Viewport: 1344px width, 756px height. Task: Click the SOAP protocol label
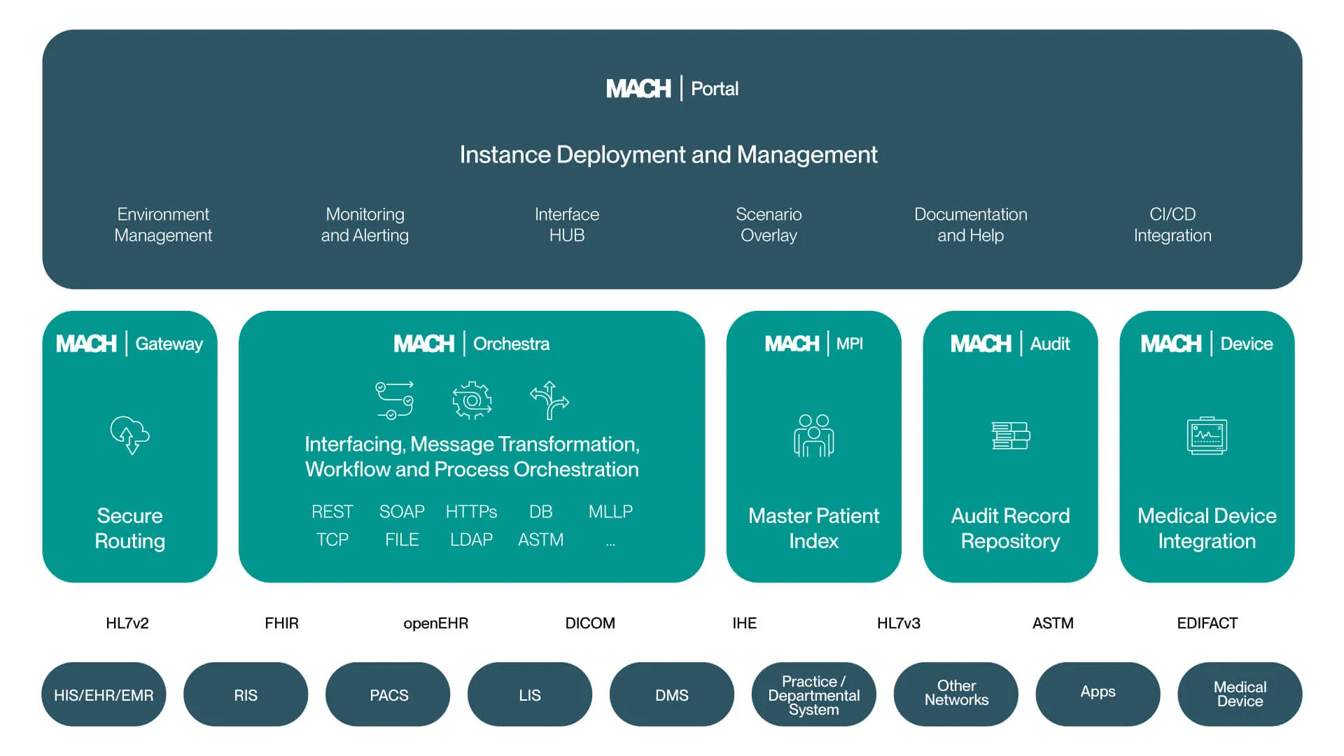point(402,512)
